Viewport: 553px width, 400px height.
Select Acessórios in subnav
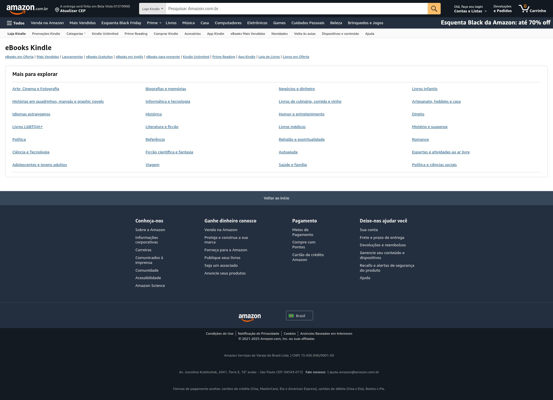coord(193,34)
